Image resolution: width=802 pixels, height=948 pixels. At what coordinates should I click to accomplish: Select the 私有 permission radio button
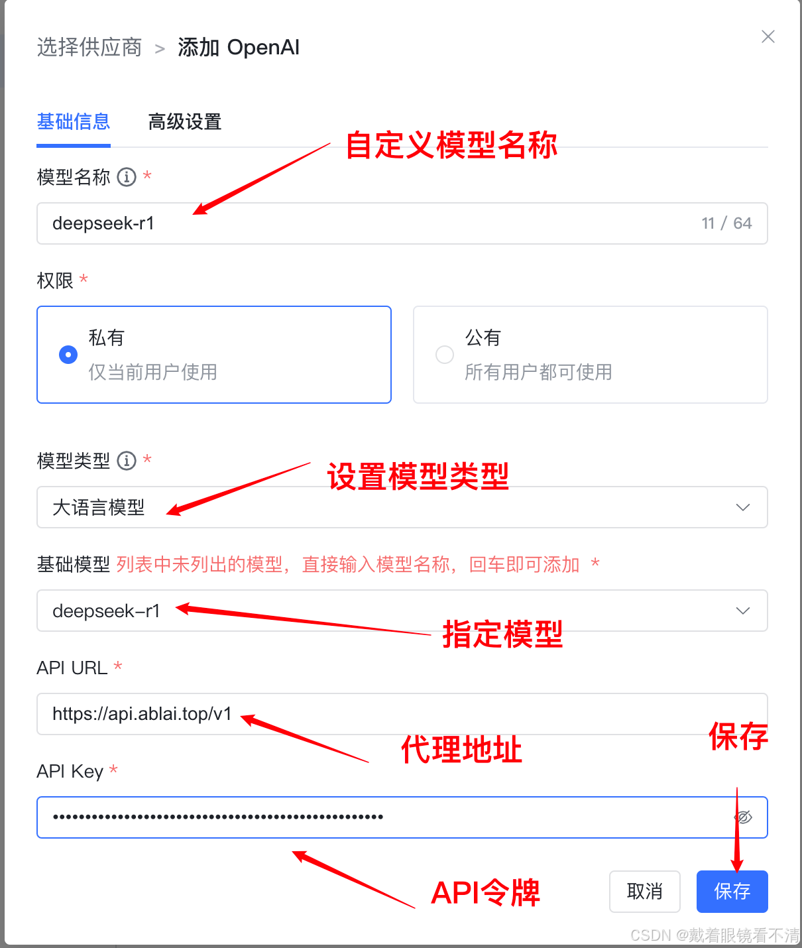(x=68, y=355)
